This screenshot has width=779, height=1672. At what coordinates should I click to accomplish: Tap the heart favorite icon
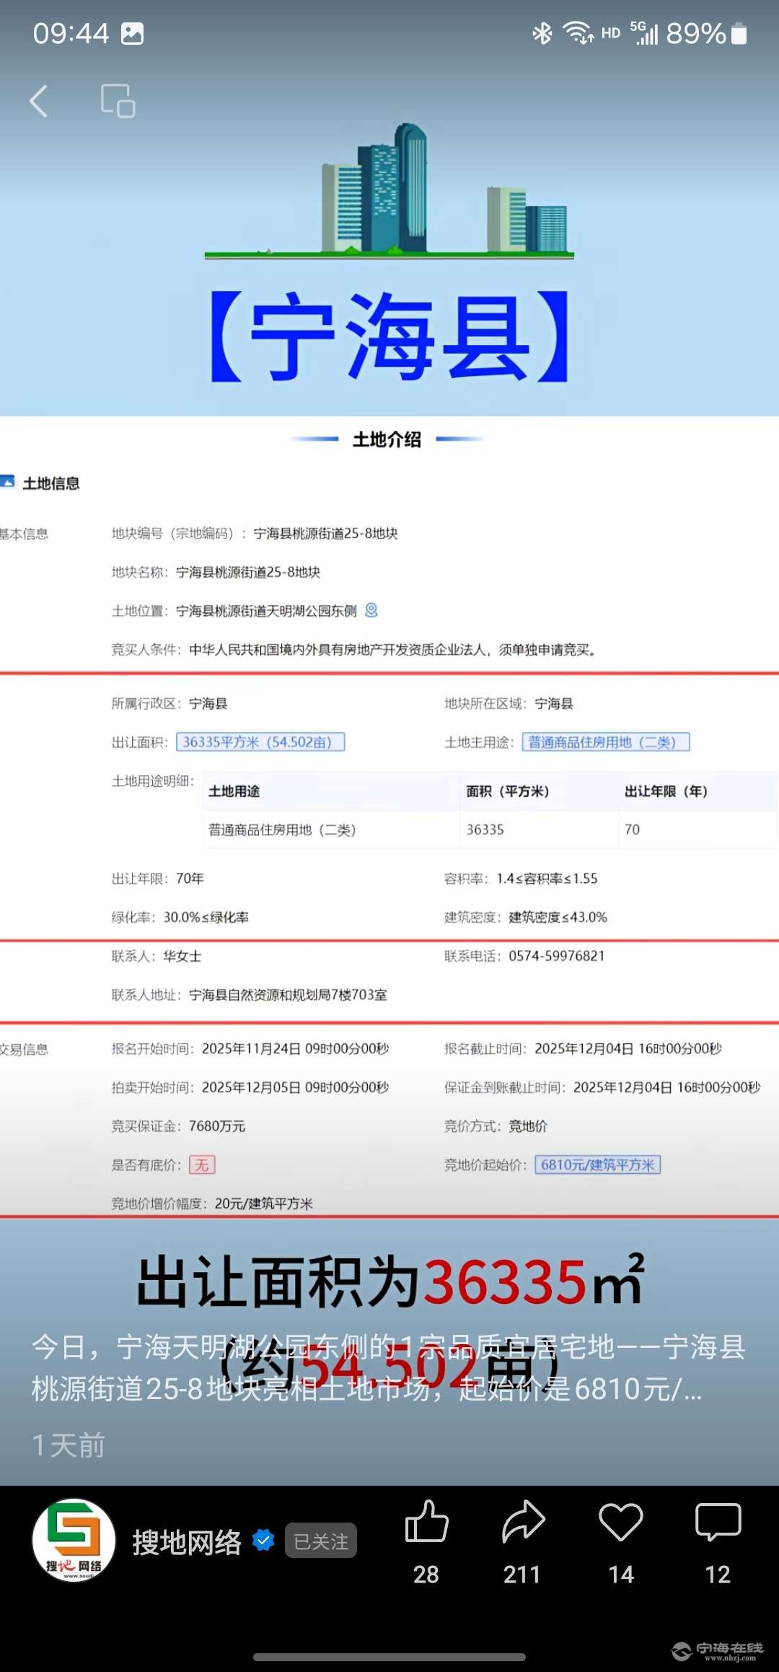point(620,1522)
